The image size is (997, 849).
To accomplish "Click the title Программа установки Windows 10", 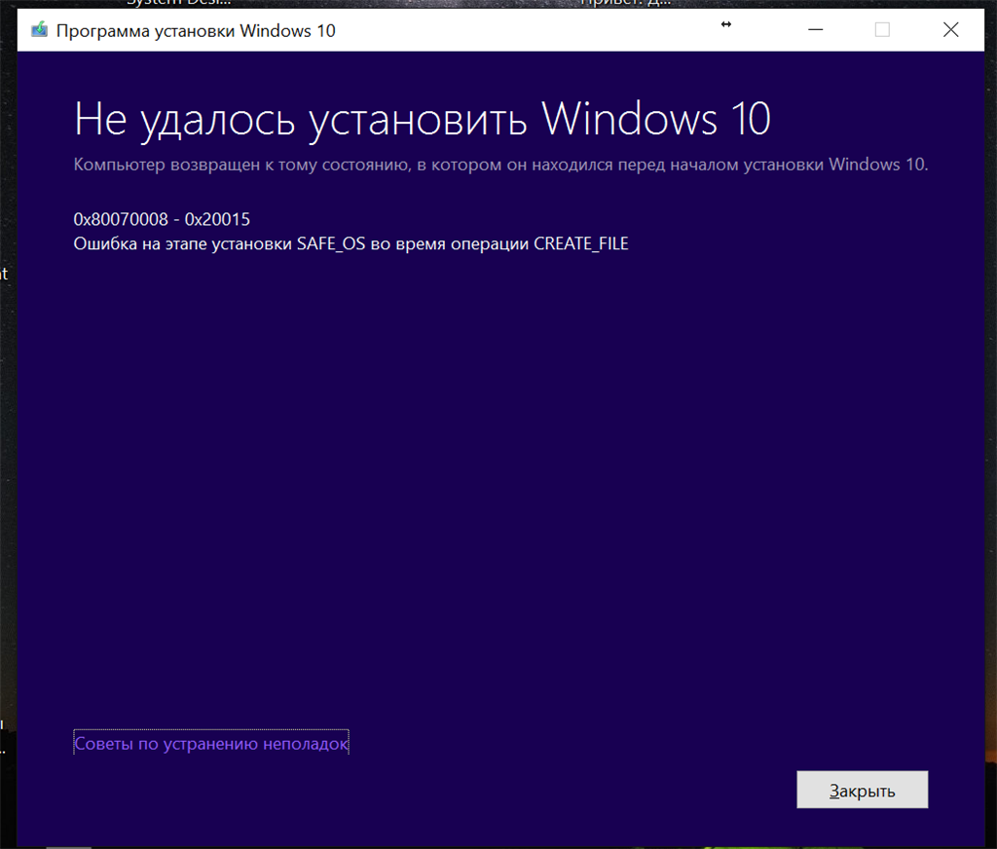I will pos(196,30).
